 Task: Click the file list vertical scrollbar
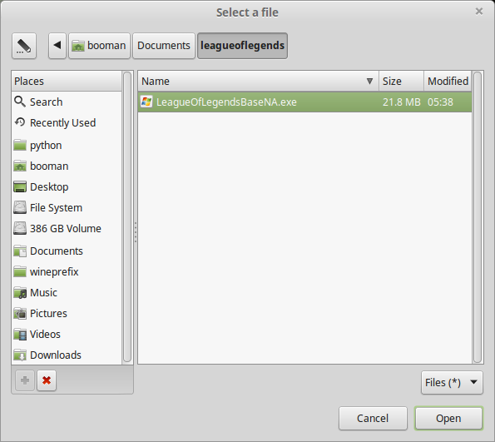[x=478, y=217]
